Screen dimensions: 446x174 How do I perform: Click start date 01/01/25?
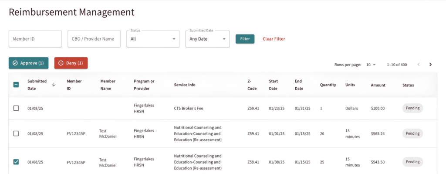tap(277, 133)
